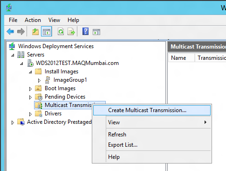Open the File menu
Image resolution: width=226 pixels, height=171 pixels.
[x=13, y=20]
